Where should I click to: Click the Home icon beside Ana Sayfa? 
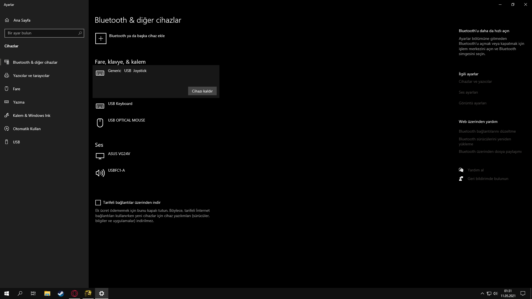tap(7, 20)
